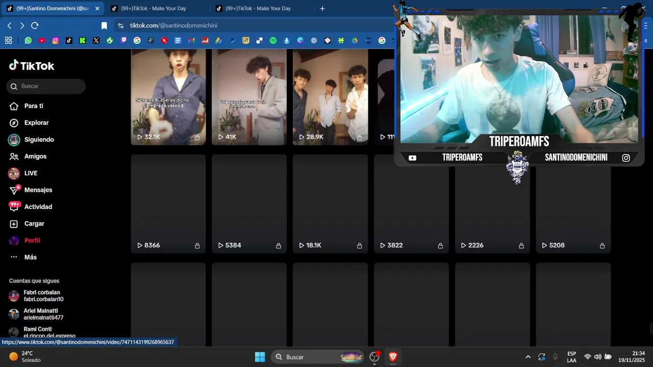The height and width of the screenshot is (367, 653).
Task: Open the video thumbnail with 28.9K views
Action: click(x=330, y=97)
